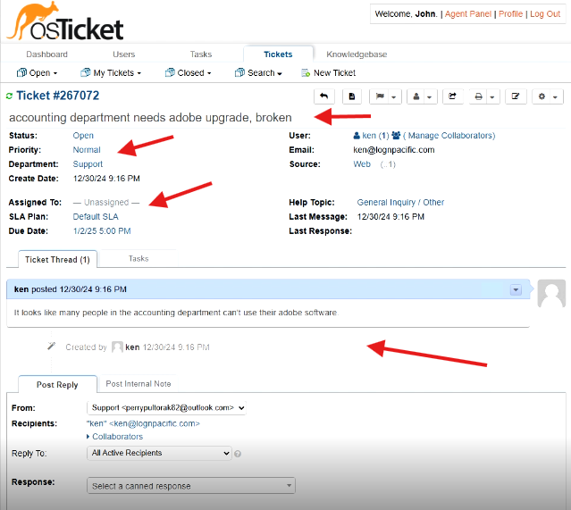Click the email ken@lognpacific.com text
This screenshot has height=510, width=571.
point(394,150)
